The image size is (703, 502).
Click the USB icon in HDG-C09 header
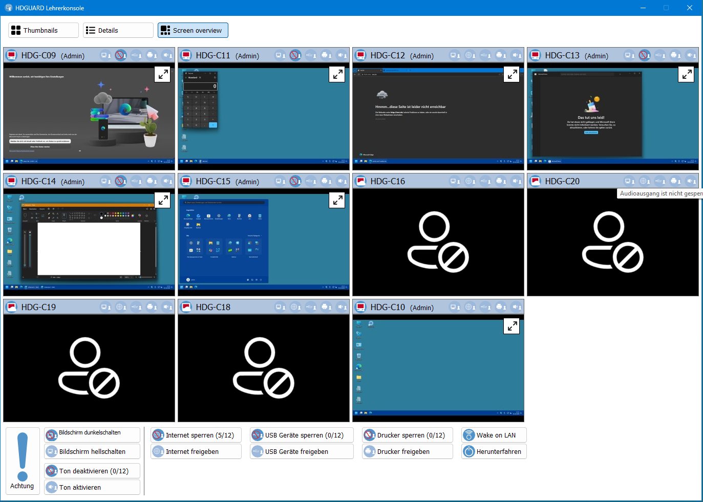(137, 55)
